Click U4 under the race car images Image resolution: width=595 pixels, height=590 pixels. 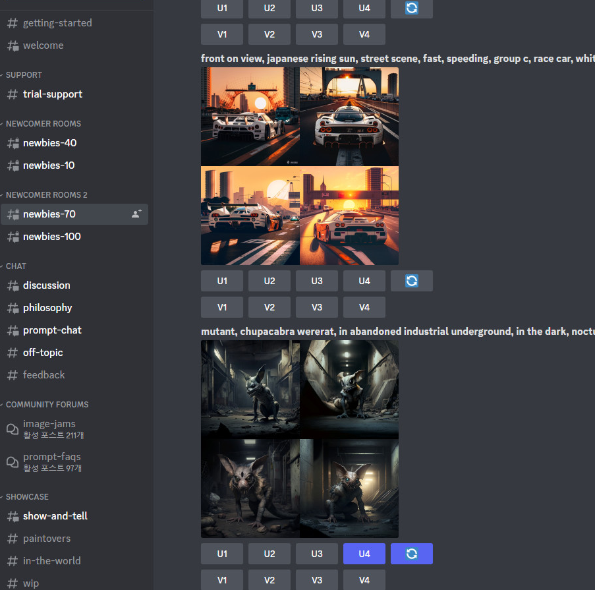pos(364,281)
